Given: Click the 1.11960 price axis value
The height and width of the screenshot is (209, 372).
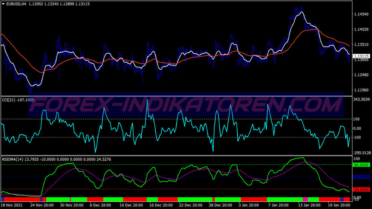Looking at the screenshot, I should click(361, 90).
